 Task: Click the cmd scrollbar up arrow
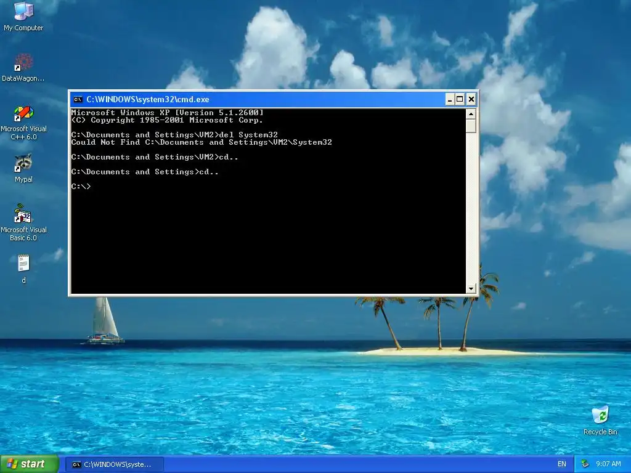tap(471, 114)
